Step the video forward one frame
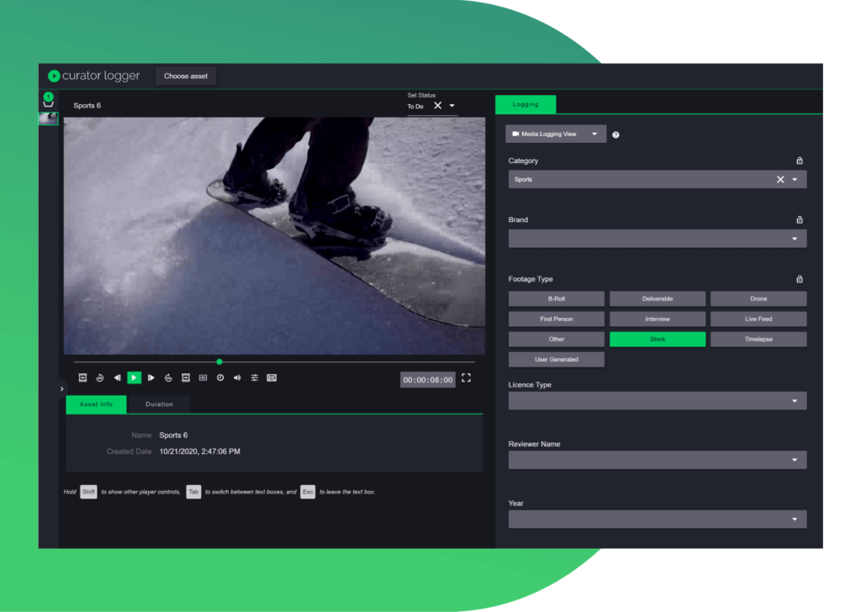This screenshot has height=612, width=861. (151, 377)
